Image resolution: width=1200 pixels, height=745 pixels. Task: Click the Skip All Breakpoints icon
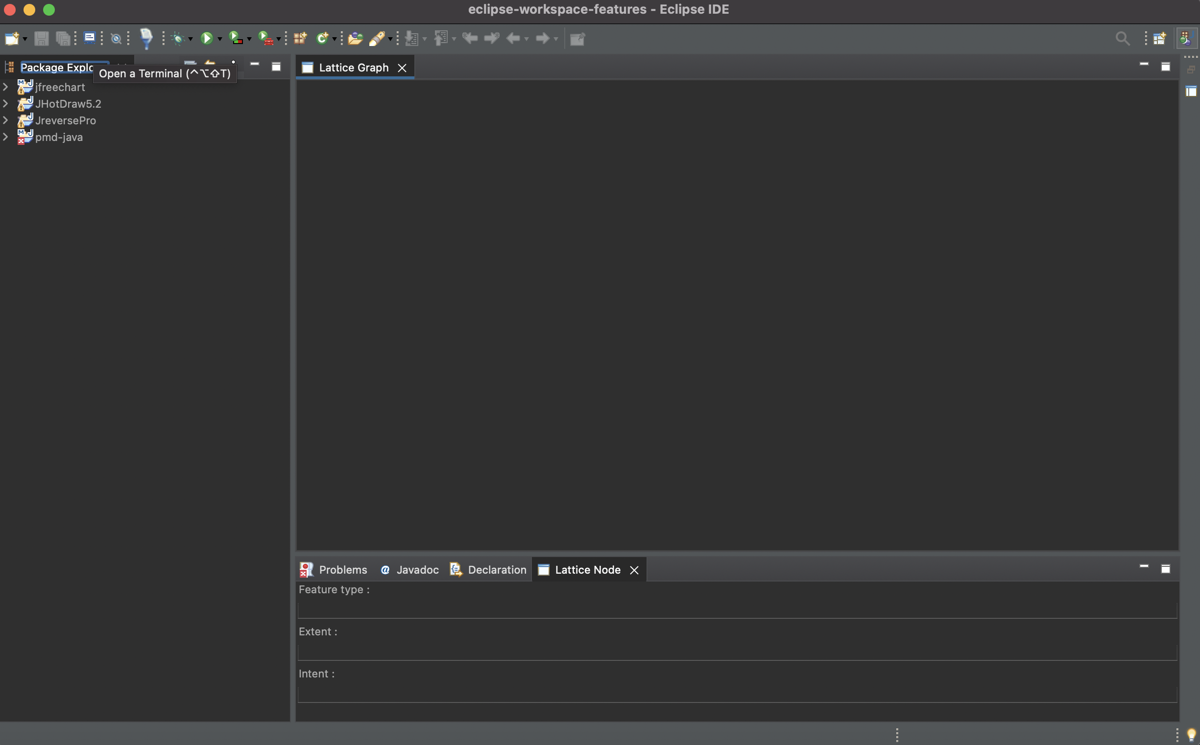(117, 39)
